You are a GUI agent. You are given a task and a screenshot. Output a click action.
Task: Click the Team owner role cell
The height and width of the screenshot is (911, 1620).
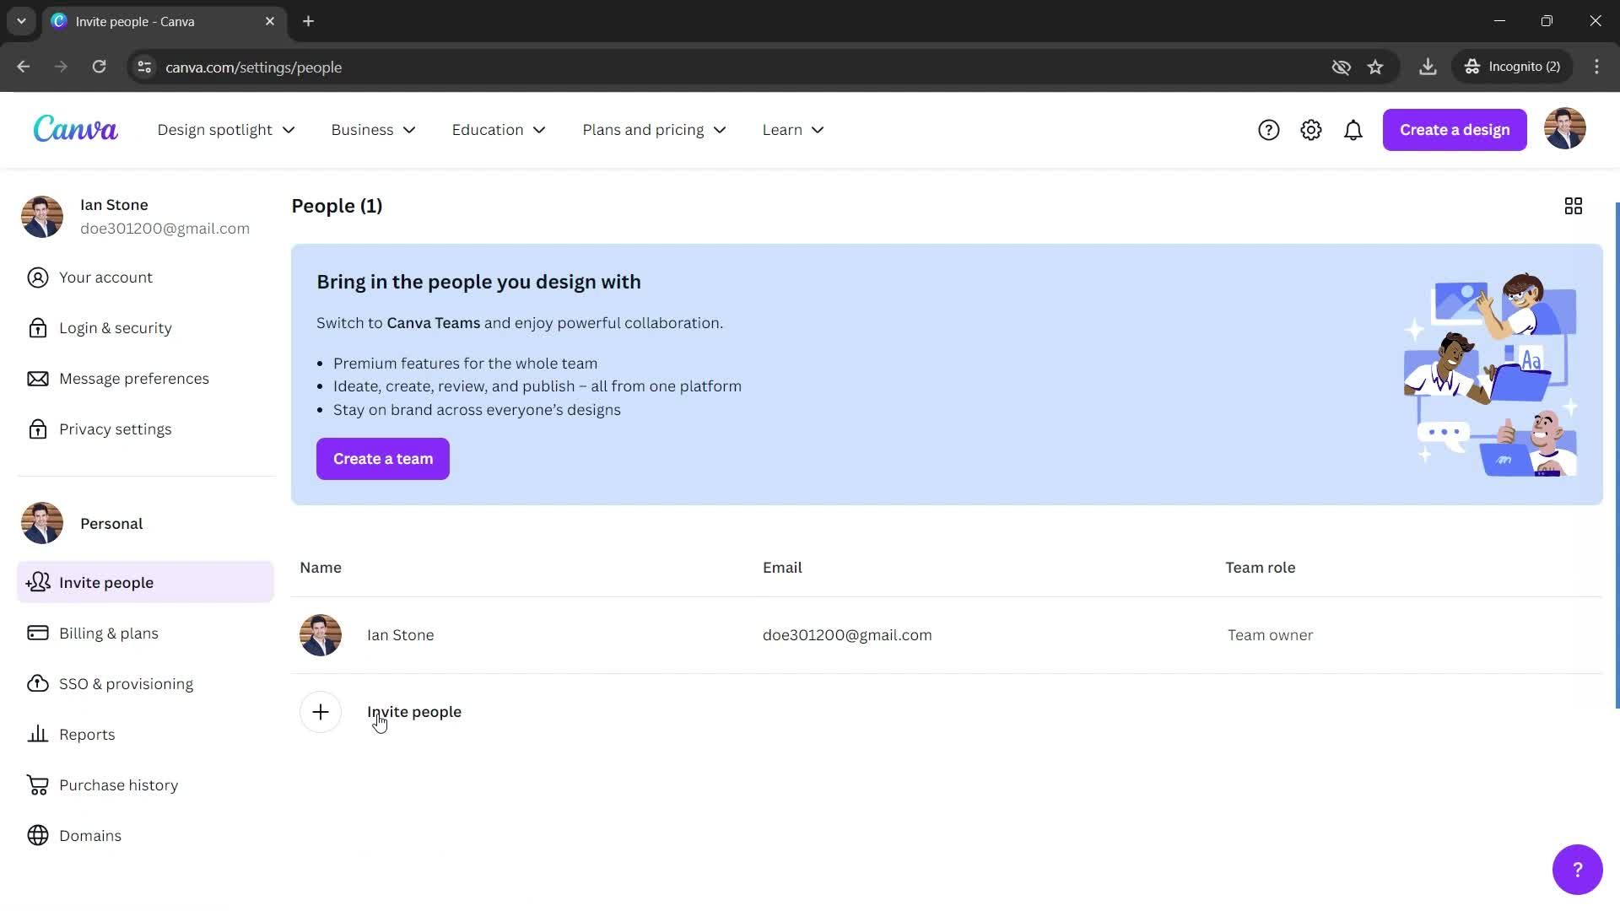[1270, 635]
